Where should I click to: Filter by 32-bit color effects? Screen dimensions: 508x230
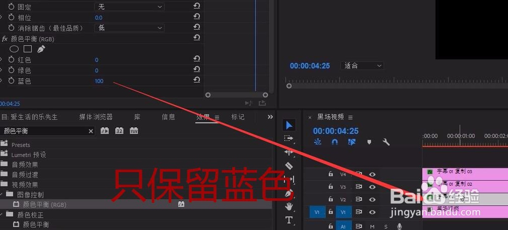119,130
